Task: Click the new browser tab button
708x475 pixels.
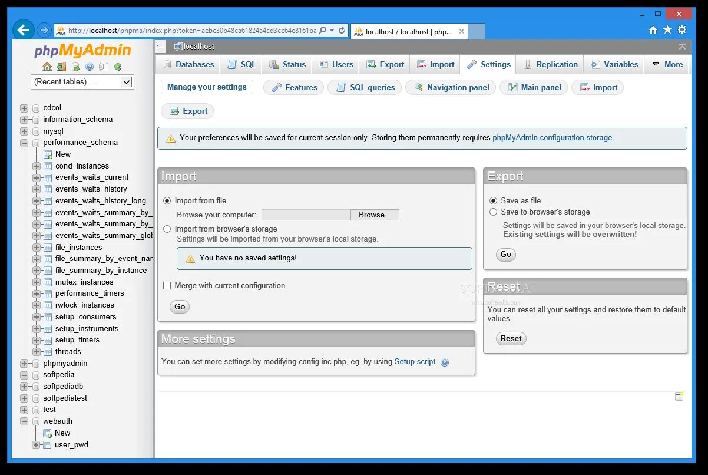Action: pos(477,32)
